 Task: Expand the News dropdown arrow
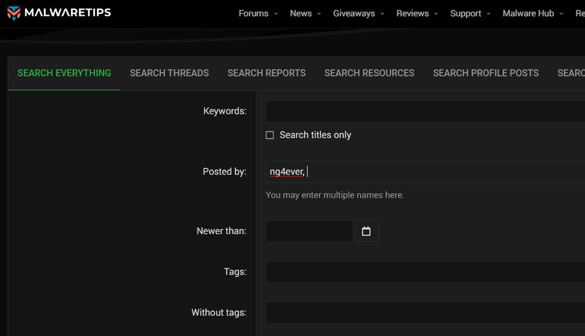pyautogui.click(x=319, y=13)
